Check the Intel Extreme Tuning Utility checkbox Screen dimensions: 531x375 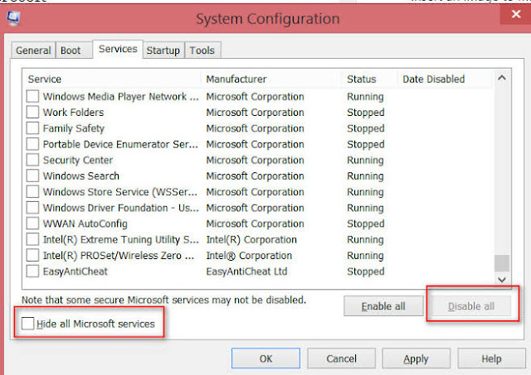(x=32, y=239)
